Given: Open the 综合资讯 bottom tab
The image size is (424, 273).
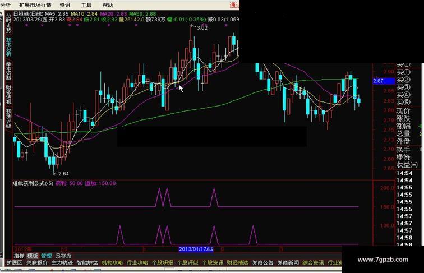Looking at the screenshot, I should tap(313, 262).
